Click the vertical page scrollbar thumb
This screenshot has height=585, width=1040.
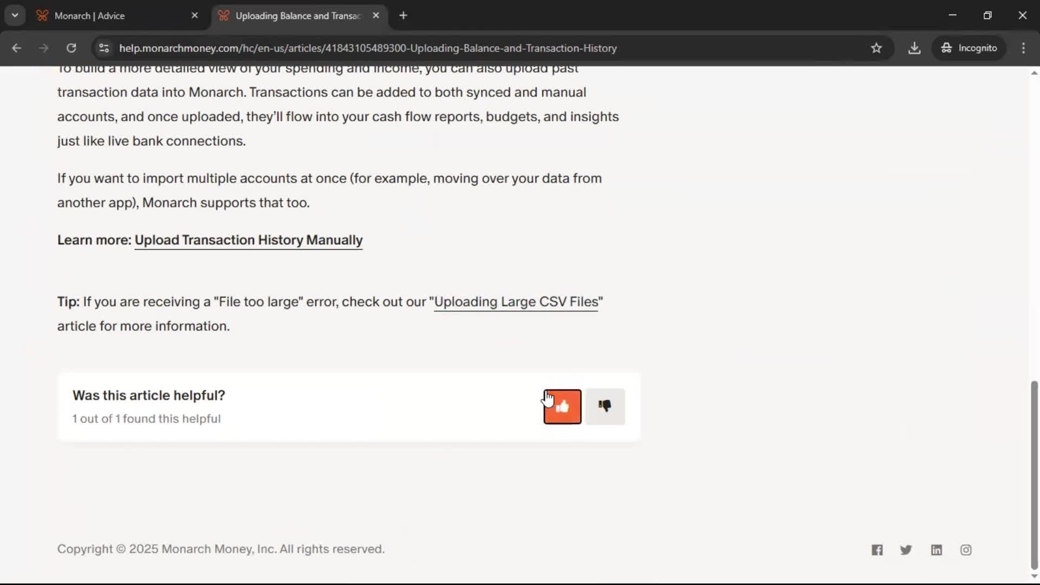tap(1034, 474)
